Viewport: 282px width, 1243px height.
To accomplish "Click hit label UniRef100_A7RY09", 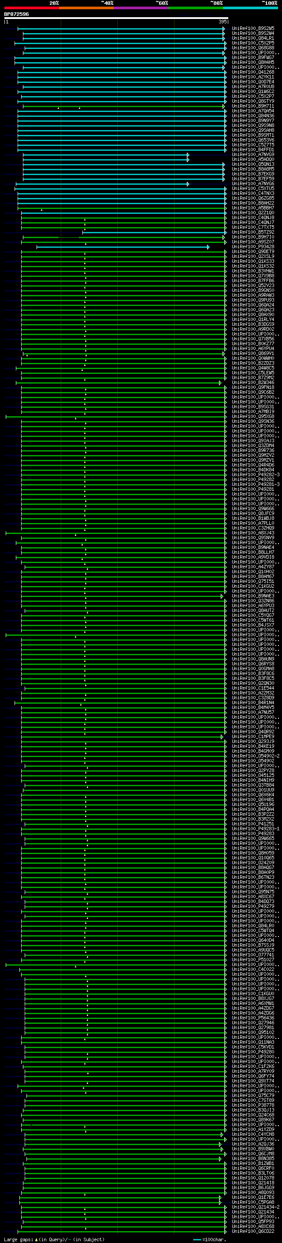I will (253, 1071).
